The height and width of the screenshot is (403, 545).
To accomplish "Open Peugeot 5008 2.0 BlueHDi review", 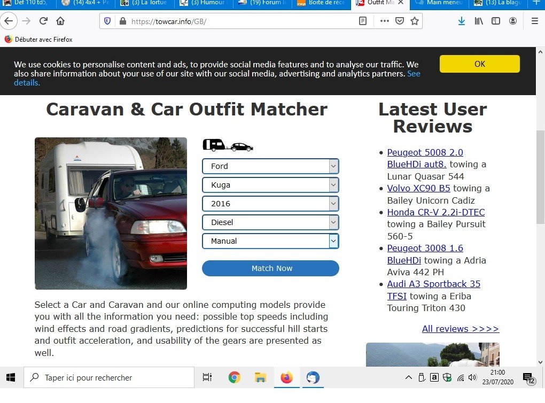I will (x=425, y=158).
